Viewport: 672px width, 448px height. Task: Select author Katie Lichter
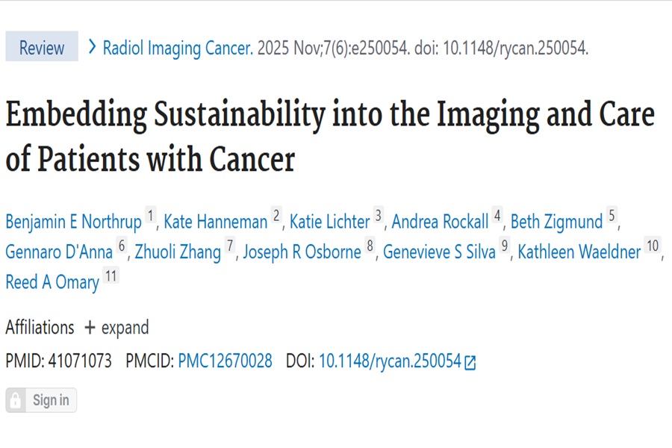click(x=329, y=222)
